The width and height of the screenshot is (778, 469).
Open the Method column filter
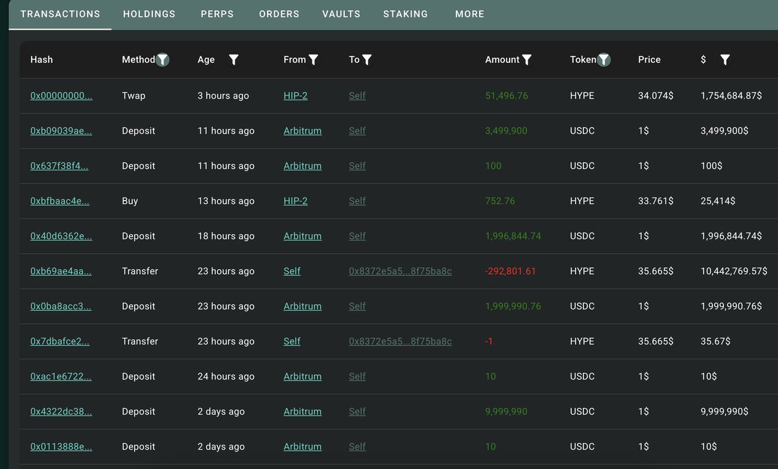click(x=162, y=60)
